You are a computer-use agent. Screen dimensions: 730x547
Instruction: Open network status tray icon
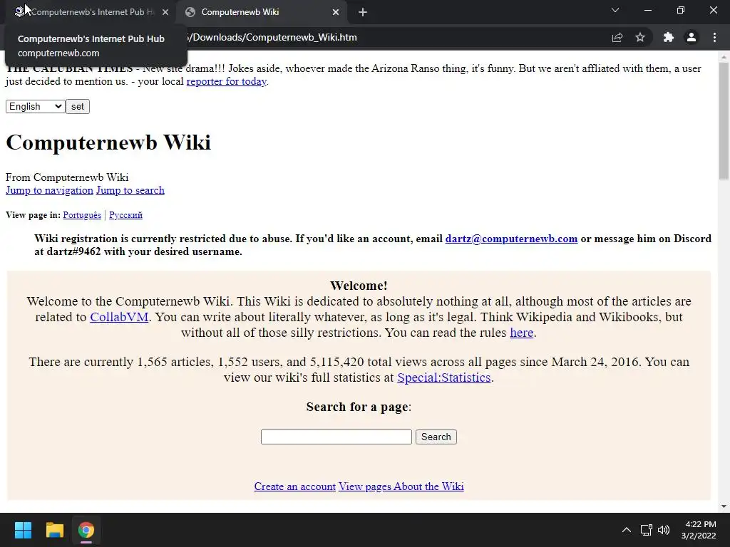[646, 530]
